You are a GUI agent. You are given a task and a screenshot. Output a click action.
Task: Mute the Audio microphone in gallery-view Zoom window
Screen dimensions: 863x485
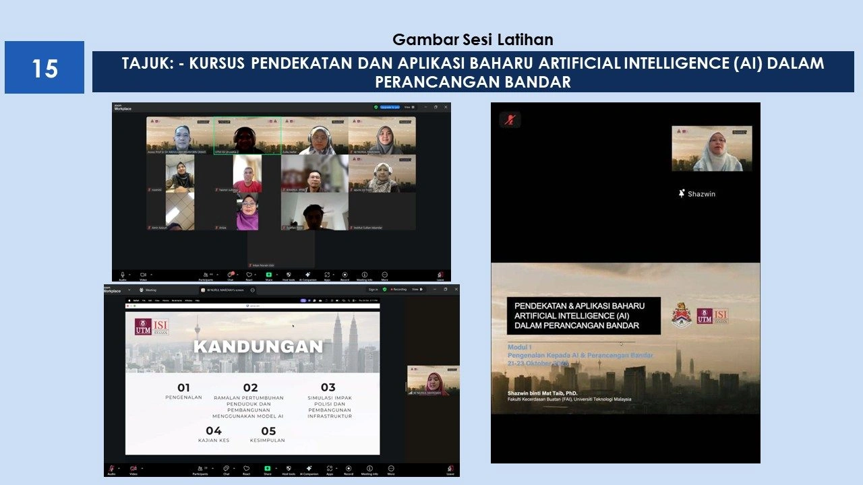(x=123, y=275)
